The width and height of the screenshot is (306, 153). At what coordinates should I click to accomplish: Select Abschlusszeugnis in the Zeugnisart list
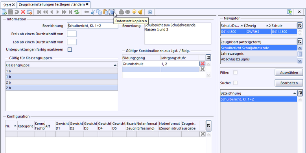[x=258, y=59]
